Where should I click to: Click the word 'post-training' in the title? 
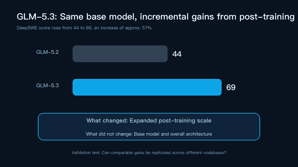tap(267, 17)
